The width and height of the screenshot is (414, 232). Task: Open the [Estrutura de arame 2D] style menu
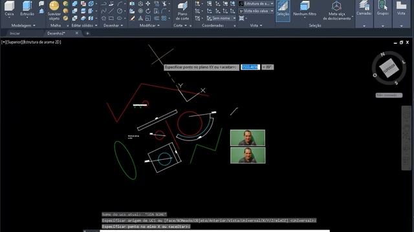pyautogui.click(x=41, y=42)
